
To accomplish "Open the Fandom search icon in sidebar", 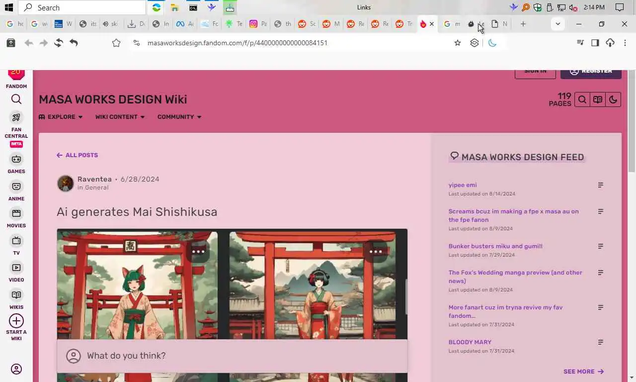I will (x=16, y=99).
